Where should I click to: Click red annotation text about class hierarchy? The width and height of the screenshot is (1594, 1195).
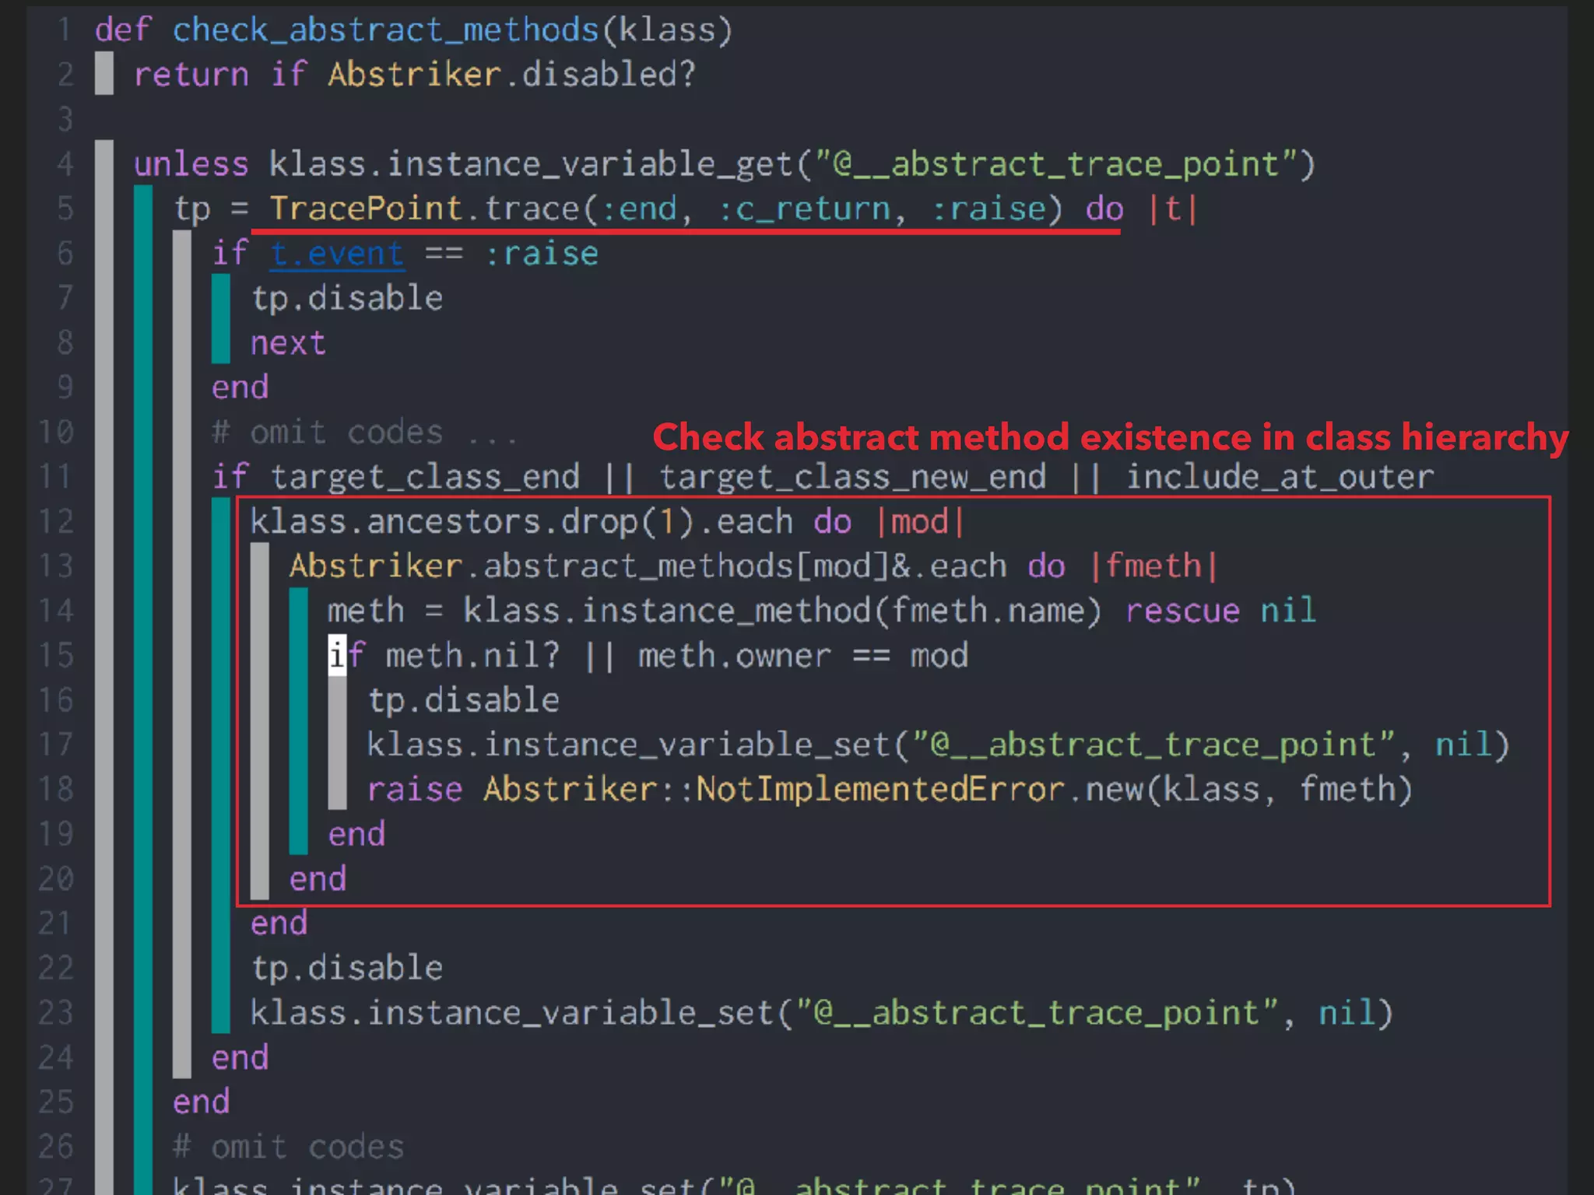point(1110,437)
